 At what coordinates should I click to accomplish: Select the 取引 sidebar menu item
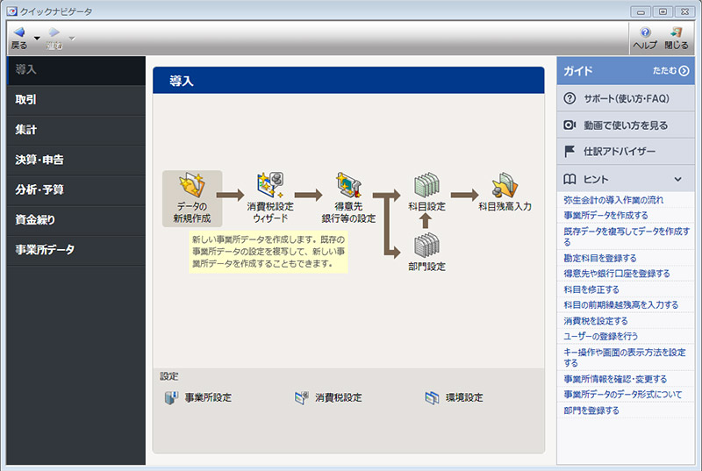pyautogui.click(x=76, y=100)
